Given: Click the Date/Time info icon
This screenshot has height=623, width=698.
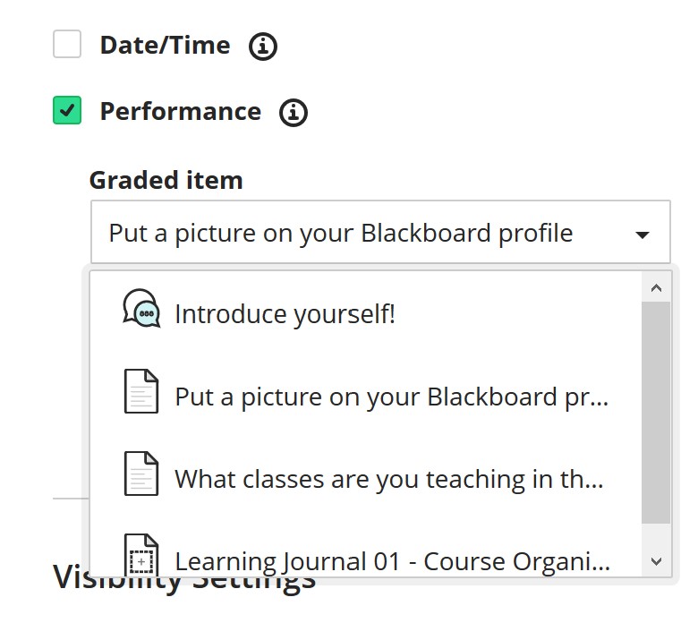Looking at the screenshot, I should (262, 46).
